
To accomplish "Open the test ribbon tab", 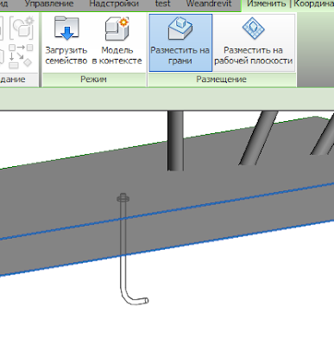I will 162,4.
